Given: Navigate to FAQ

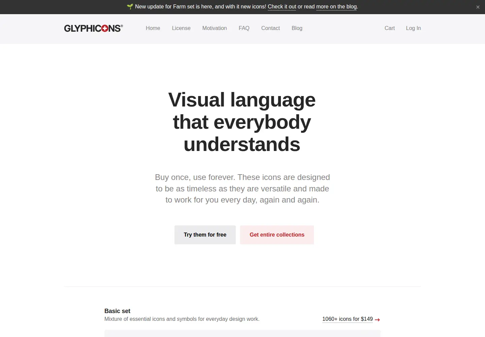Looking at the screenshot, I should pos(244,28).
